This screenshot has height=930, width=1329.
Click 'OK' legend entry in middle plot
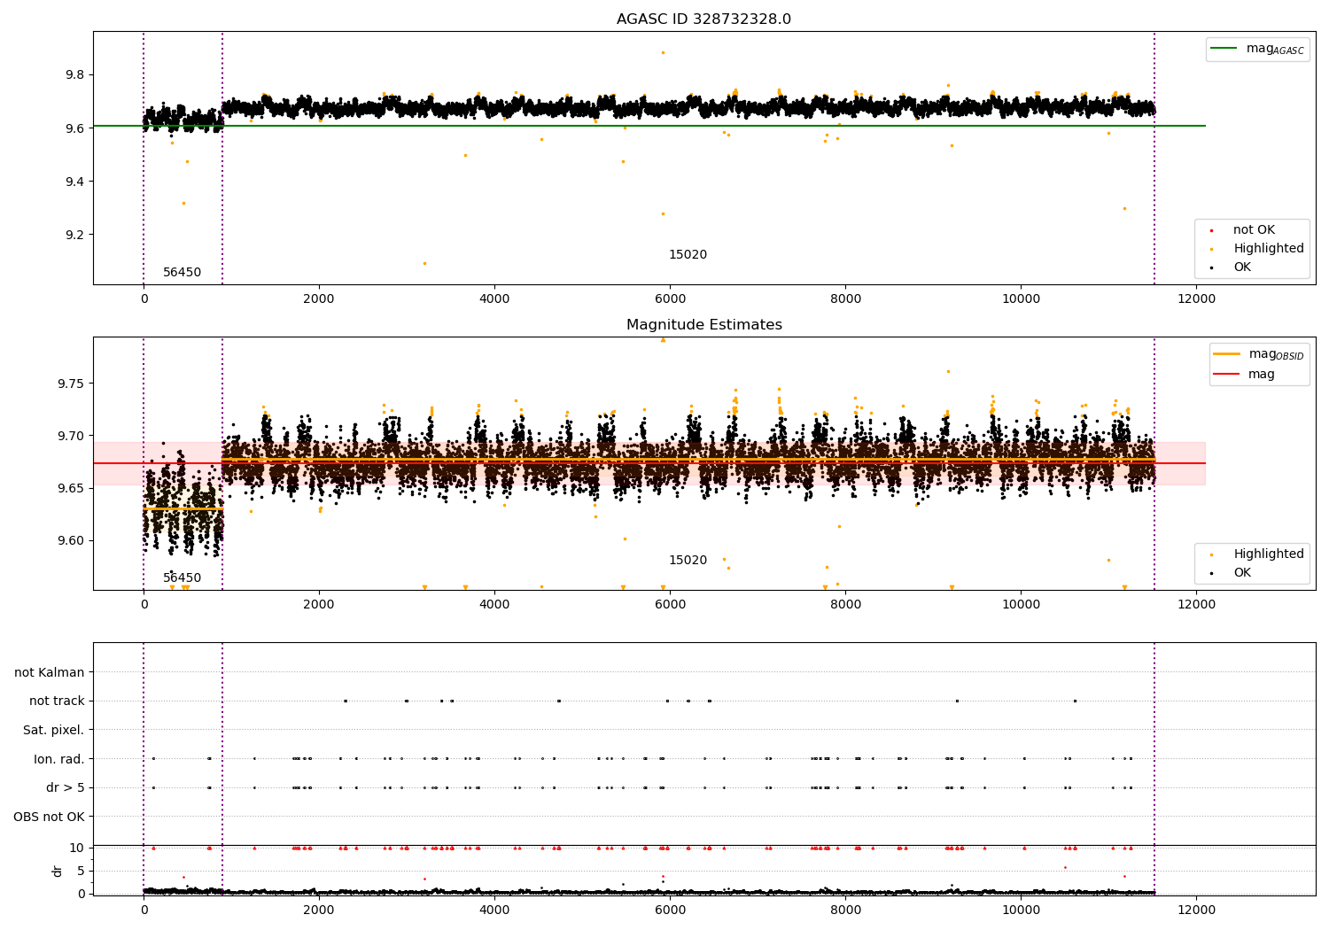[x=1242, y=573]
